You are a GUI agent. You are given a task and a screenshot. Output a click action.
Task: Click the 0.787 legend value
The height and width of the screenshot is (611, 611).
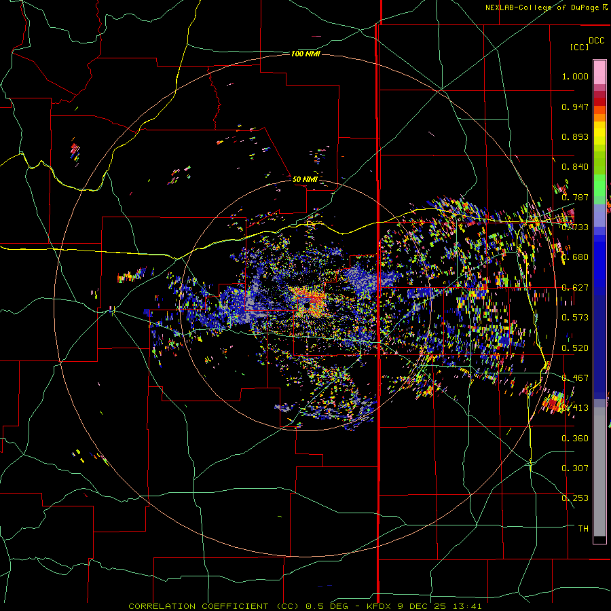click(575, 197)
